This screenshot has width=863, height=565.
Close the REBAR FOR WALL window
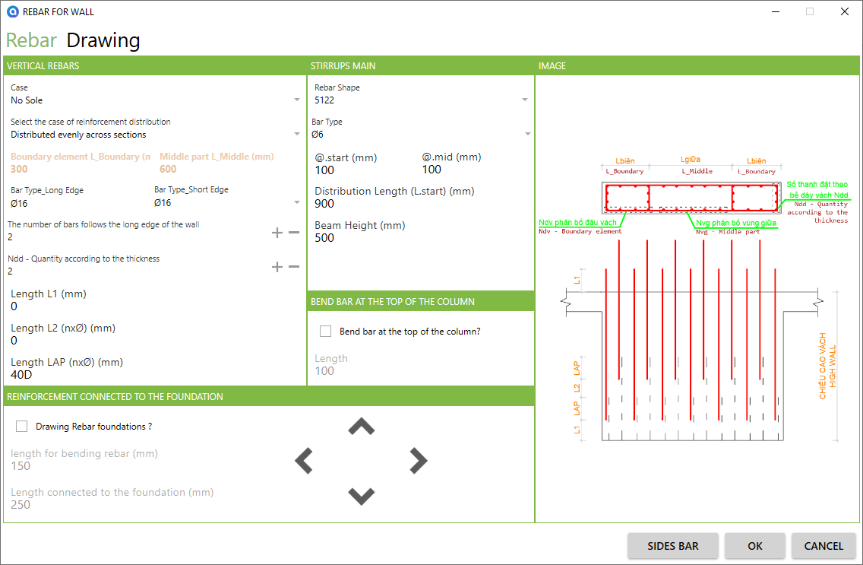[844, 11]
